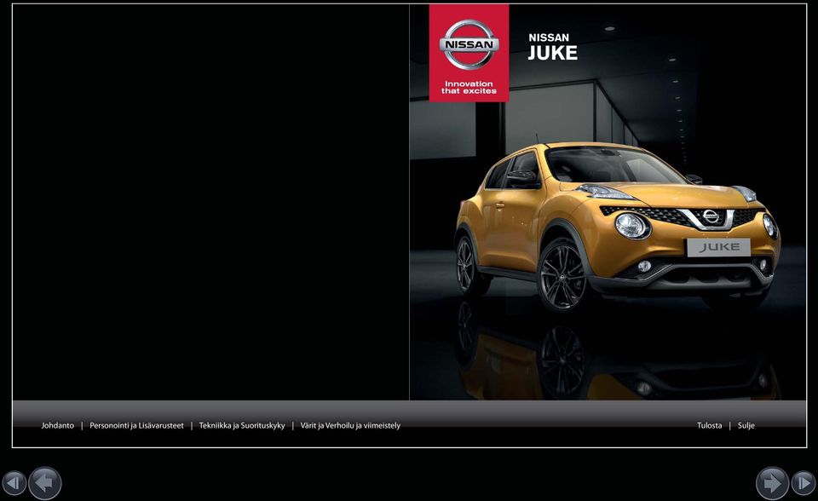Image resolution: width=818 pixels, height=501 pixels.
Task: Click Tulosta to print the brochure
Action: click(x=710, y=426)
